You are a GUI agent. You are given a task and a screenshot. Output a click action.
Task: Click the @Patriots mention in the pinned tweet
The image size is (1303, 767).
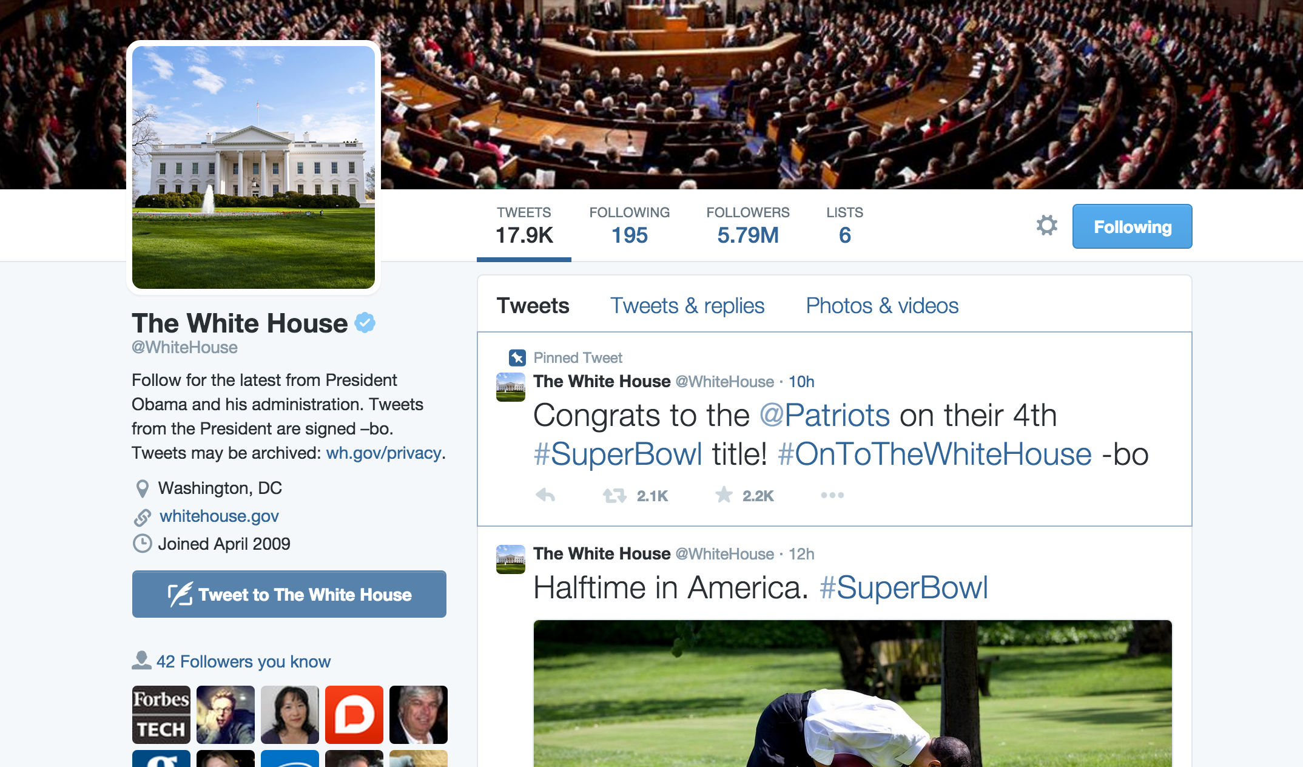(824, 416)
